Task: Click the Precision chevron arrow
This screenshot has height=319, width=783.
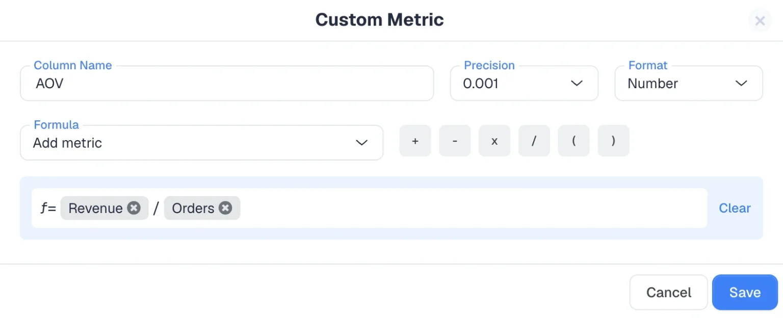Action: click(577, 83)
